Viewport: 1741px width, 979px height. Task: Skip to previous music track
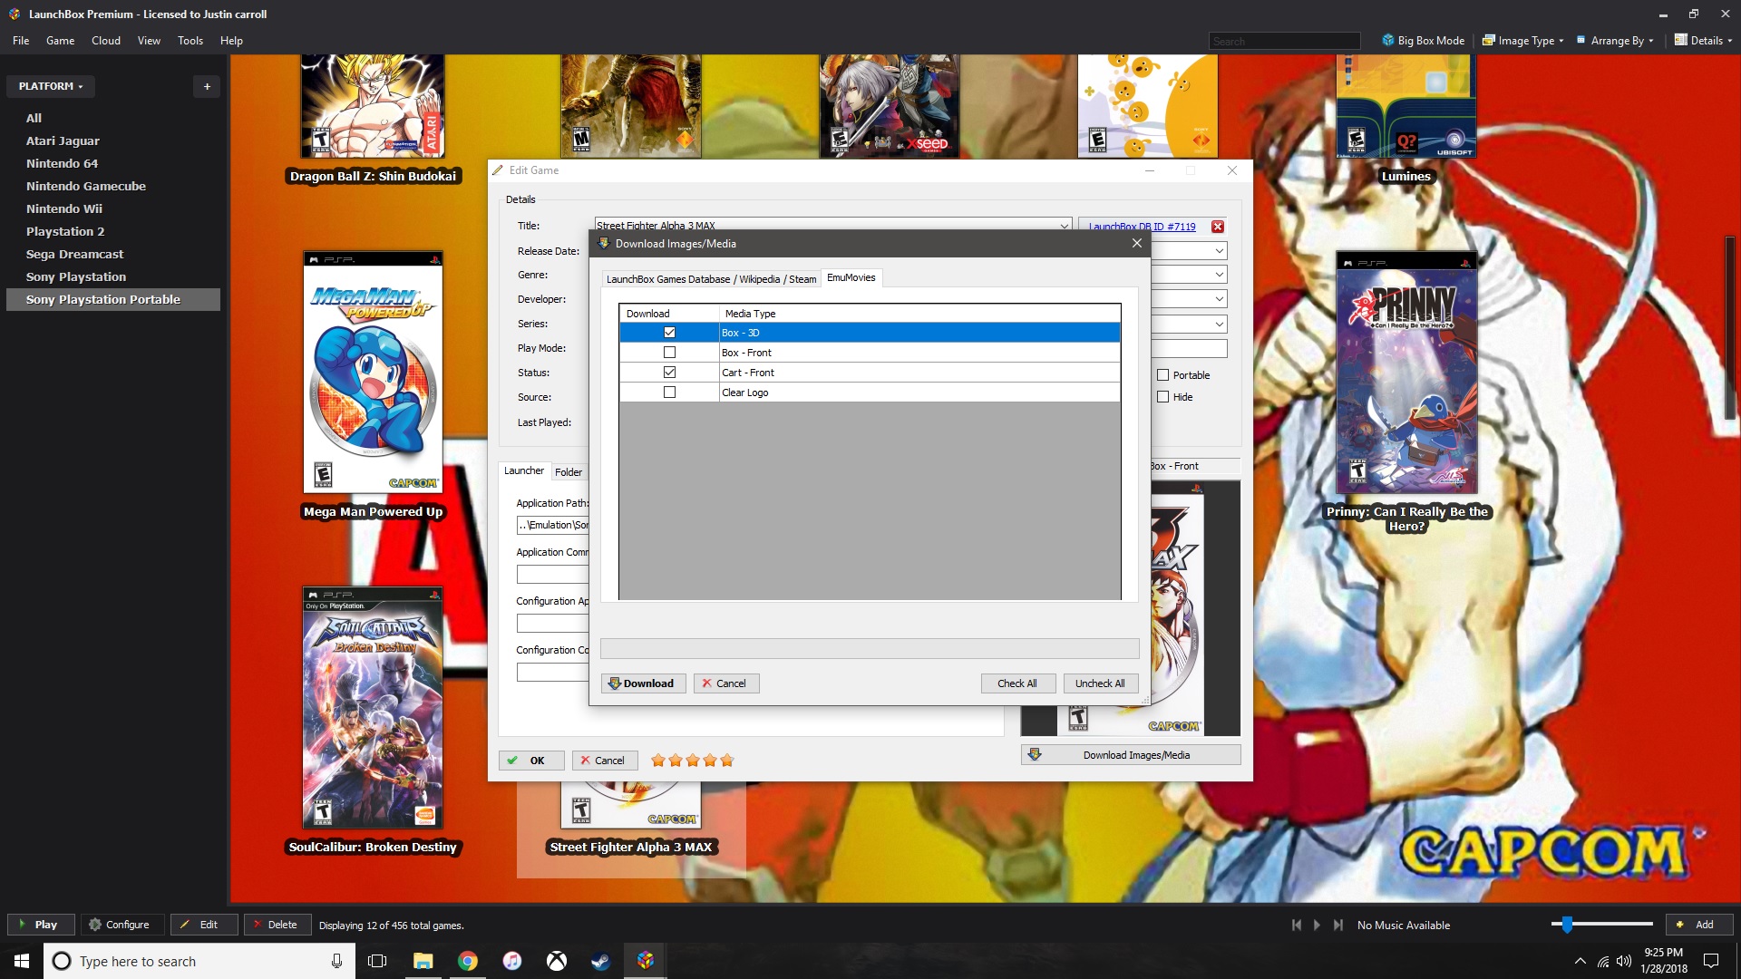[x=1297, y=925]
